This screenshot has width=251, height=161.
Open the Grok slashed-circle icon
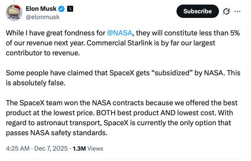[x=226, y=11]
